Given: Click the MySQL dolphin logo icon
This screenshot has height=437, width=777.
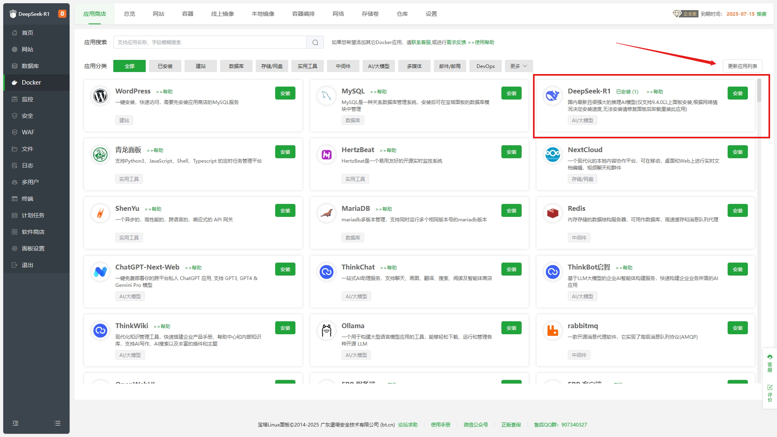Looking at the screenshot, I should [327, 96].
